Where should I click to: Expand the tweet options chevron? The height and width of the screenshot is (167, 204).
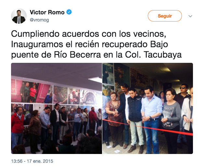point(190,16)
